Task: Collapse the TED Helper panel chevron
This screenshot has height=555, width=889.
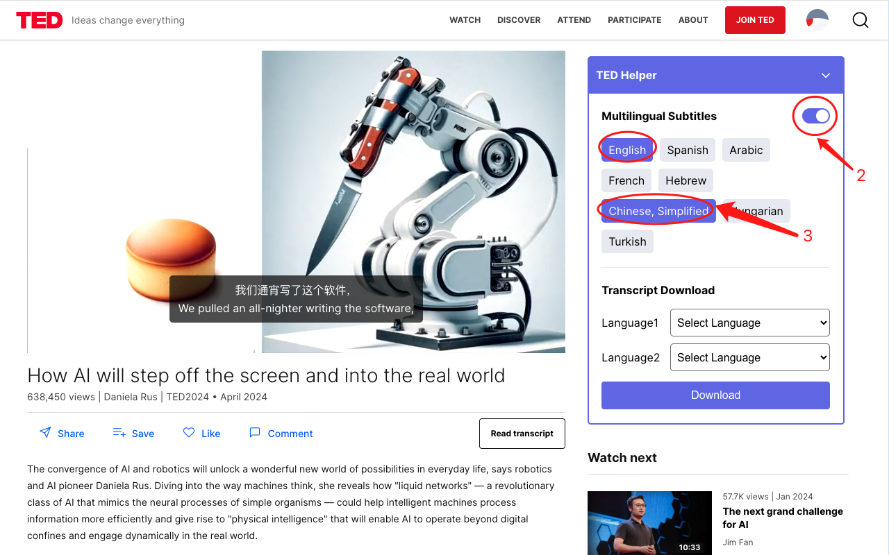Action: (x=826, y=75)
